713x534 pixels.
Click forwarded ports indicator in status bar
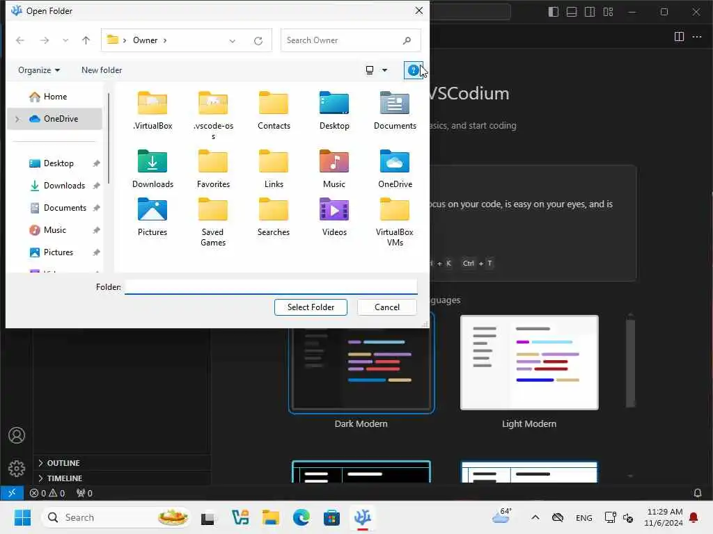(84, 493)
